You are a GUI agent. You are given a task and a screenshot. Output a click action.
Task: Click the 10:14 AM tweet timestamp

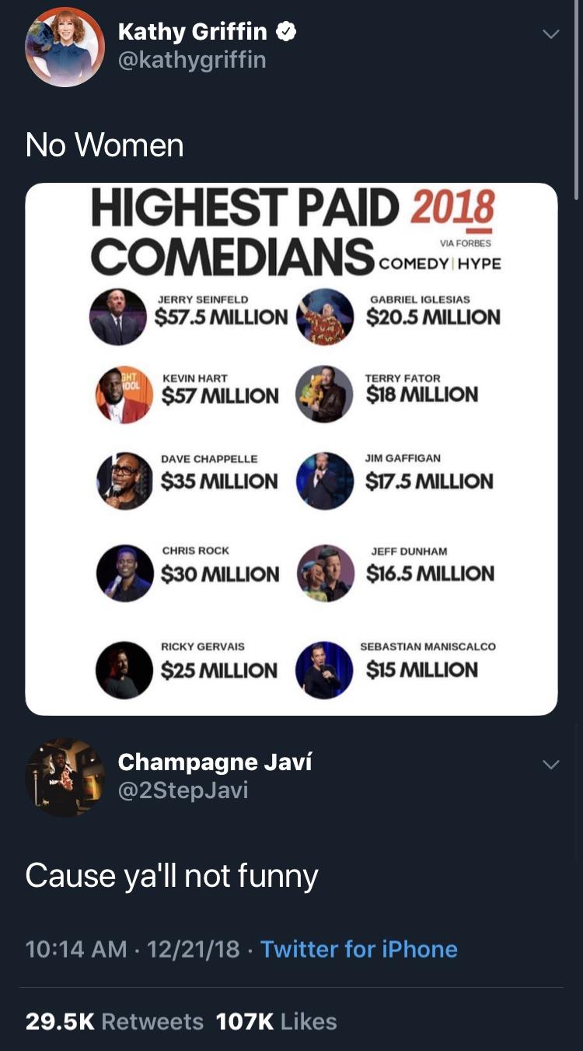(x=76, y=949)
